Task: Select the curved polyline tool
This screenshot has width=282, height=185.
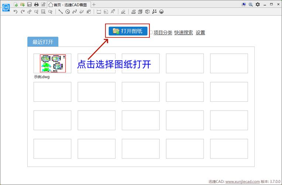Action: (x=75, y=12)
